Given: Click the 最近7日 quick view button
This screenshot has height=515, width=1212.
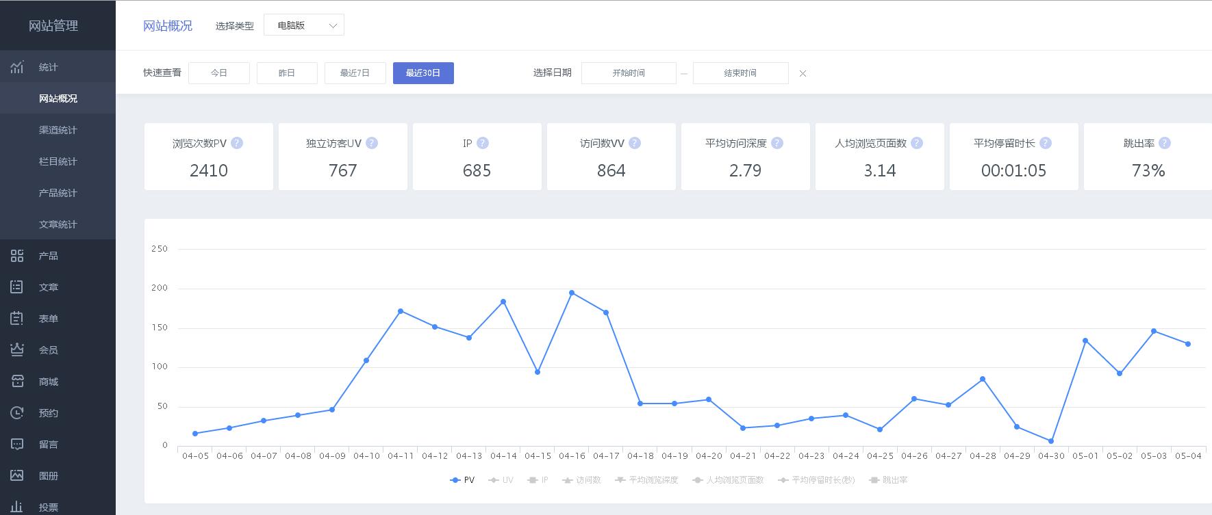Looking at the screenshot, I should pyautogui.click(x=355, y=73).
